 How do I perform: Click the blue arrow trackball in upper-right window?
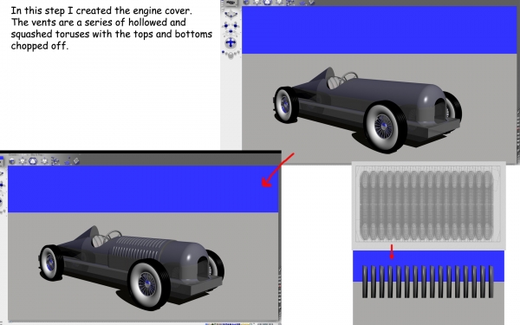[x=231, y=42]
